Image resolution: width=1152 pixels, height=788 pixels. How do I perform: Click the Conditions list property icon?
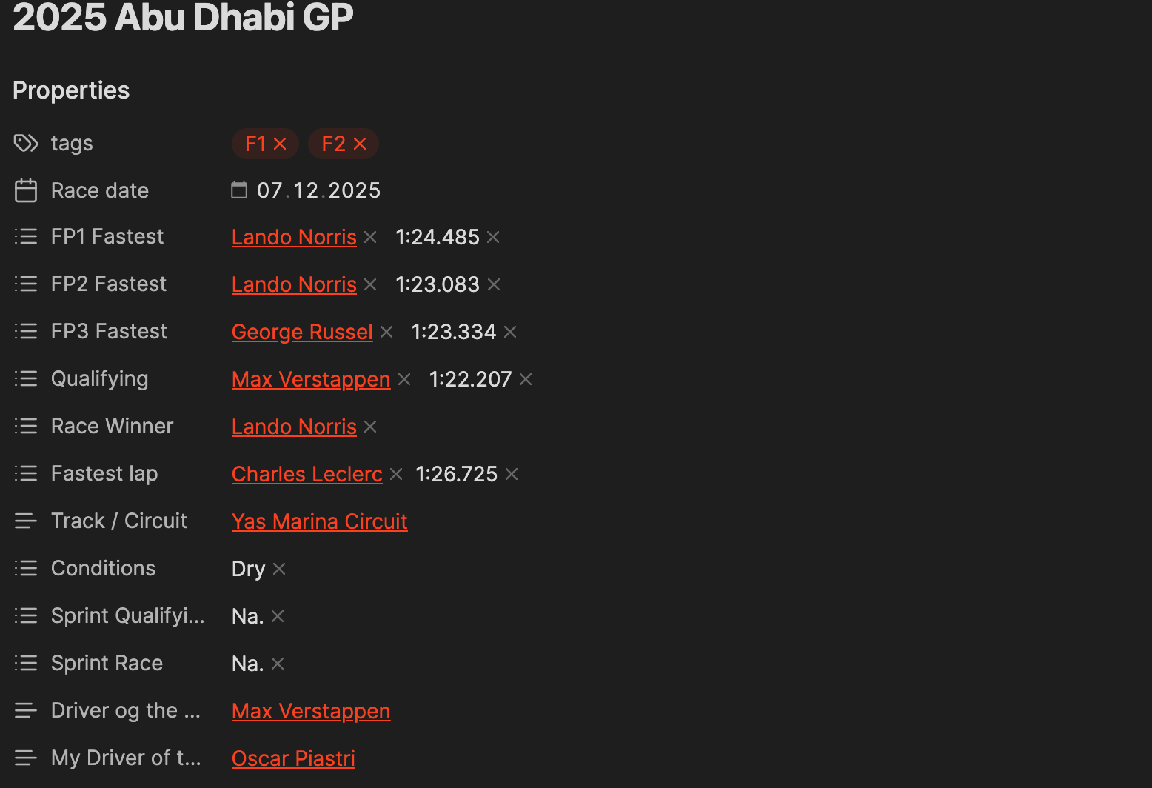pyautogui.click(x=26, y=568)
